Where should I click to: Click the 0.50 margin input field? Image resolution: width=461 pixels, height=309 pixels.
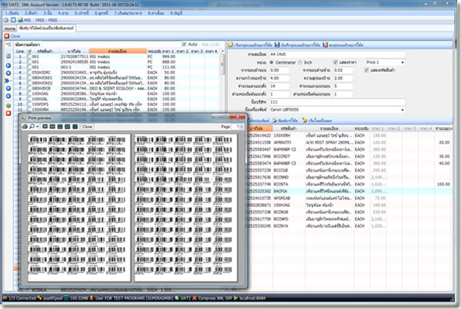pyautogui.click(x=279, y=71)
